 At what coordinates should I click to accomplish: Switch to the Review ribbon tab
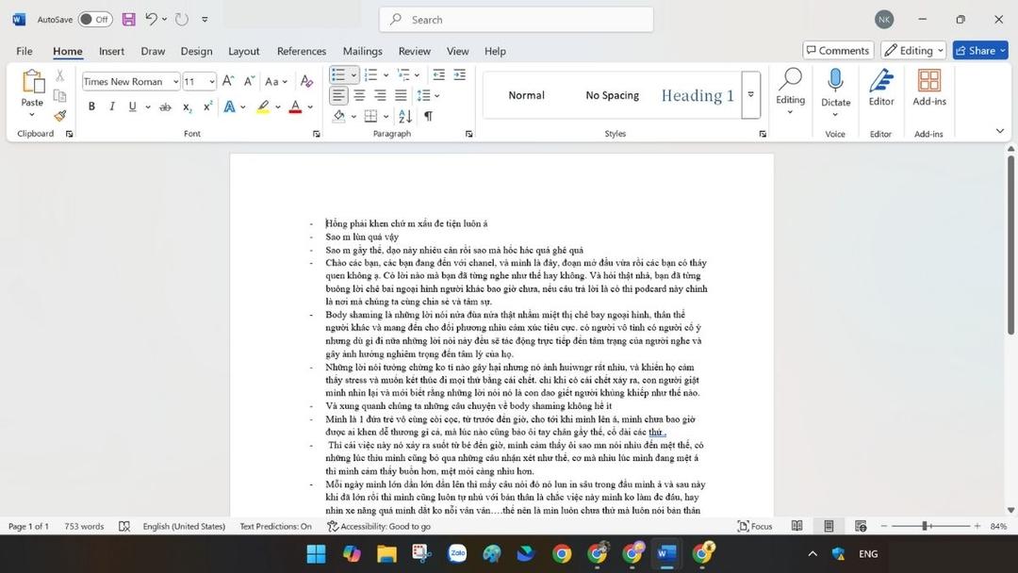tap(415, 51)
